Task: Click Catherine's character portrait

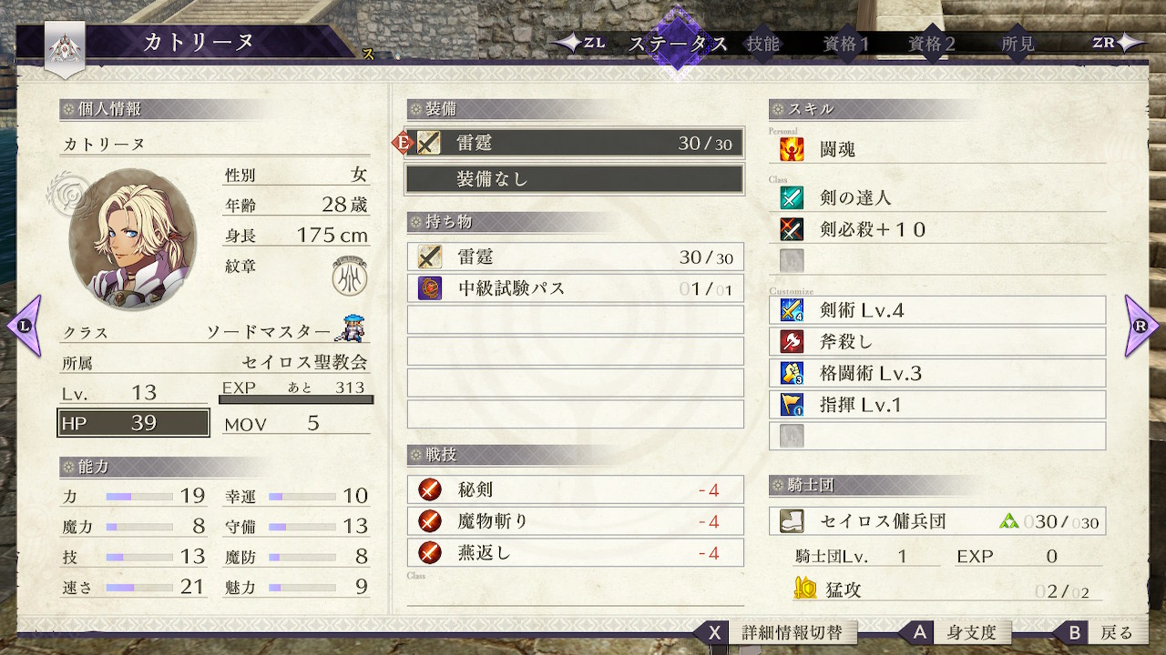Action: point(132,238)
